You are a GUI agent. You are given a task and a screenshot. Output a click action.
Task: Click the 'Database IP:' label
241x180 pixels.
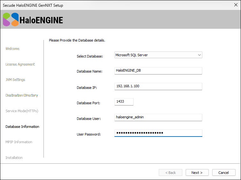pos(87,88)
